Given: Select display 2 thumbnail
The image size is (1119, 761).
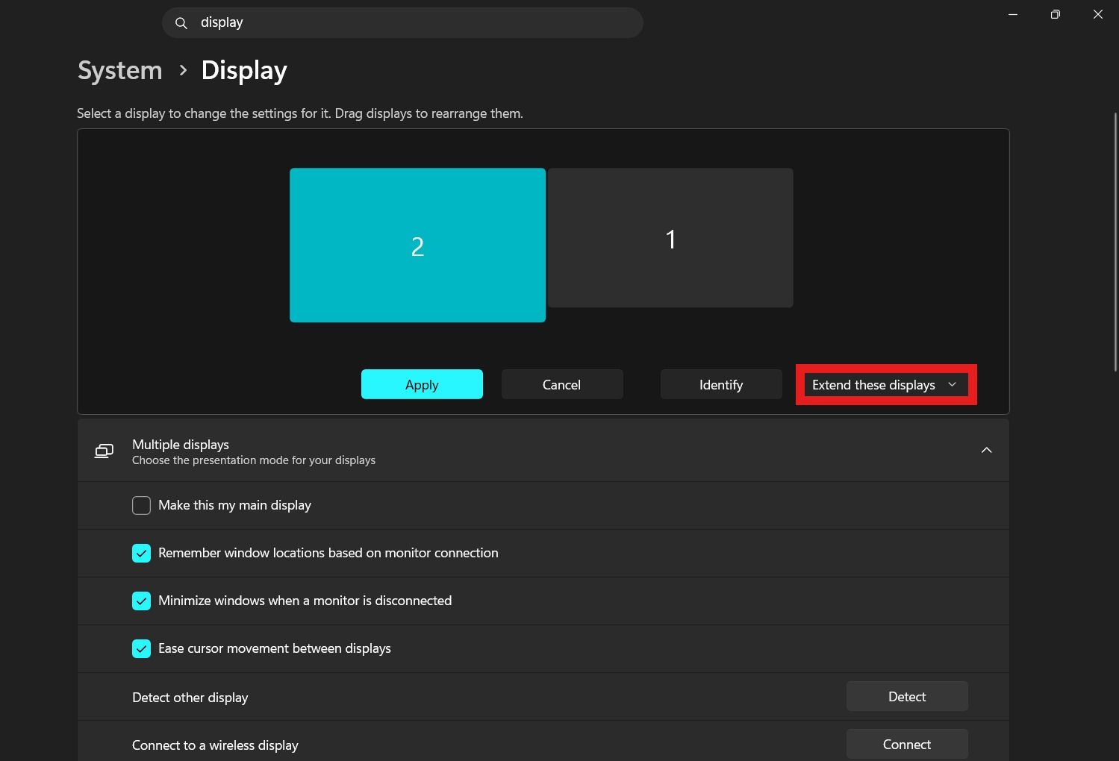Looking at the screenshot, I should point(417,245).
